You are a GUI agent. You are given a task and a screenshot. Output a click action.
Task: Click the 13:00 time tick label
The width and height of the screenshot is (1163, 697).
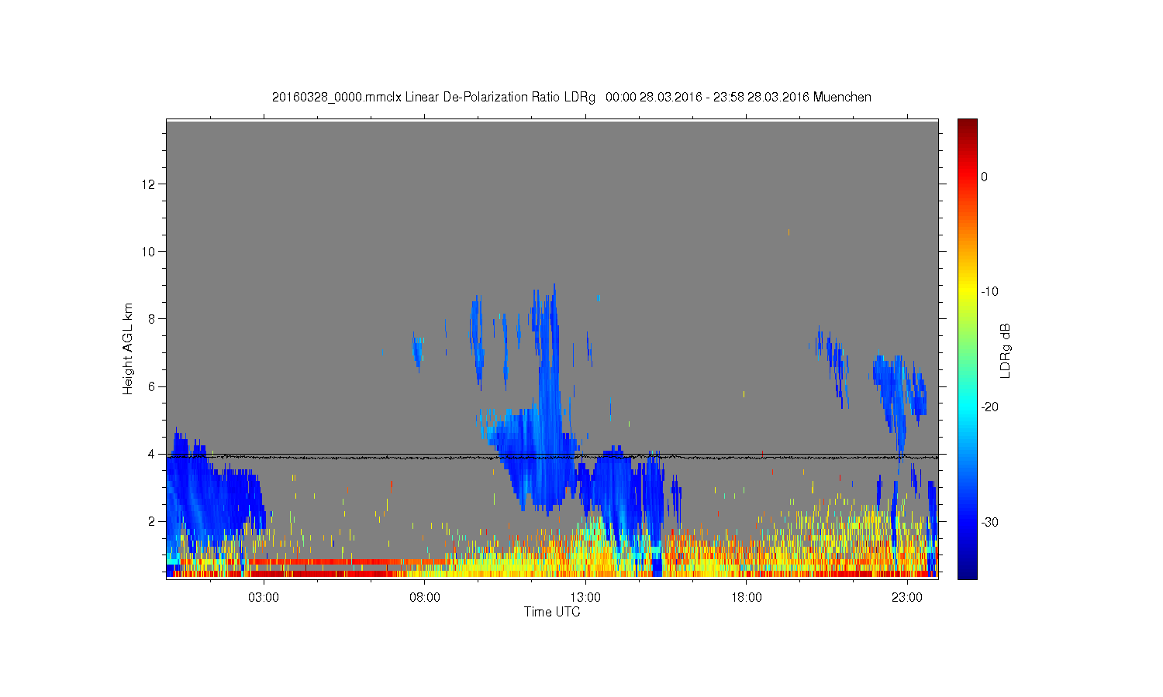coord(585,598)
